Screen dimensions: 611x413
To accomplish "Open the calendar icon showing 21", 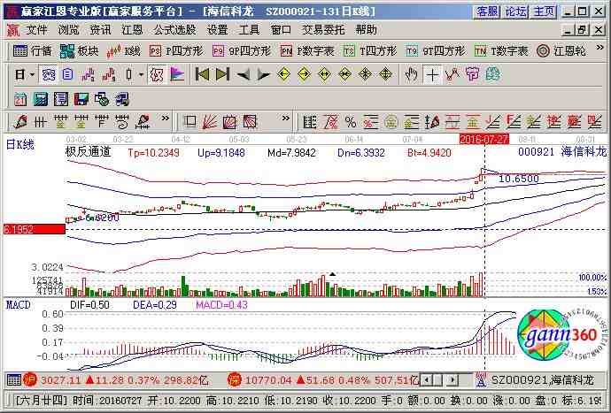I will pos(20,99).
